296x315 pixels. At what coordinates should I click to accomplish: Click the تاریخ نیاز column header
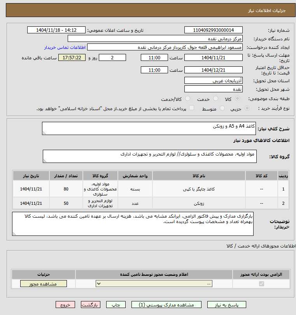tap(31, 176)
